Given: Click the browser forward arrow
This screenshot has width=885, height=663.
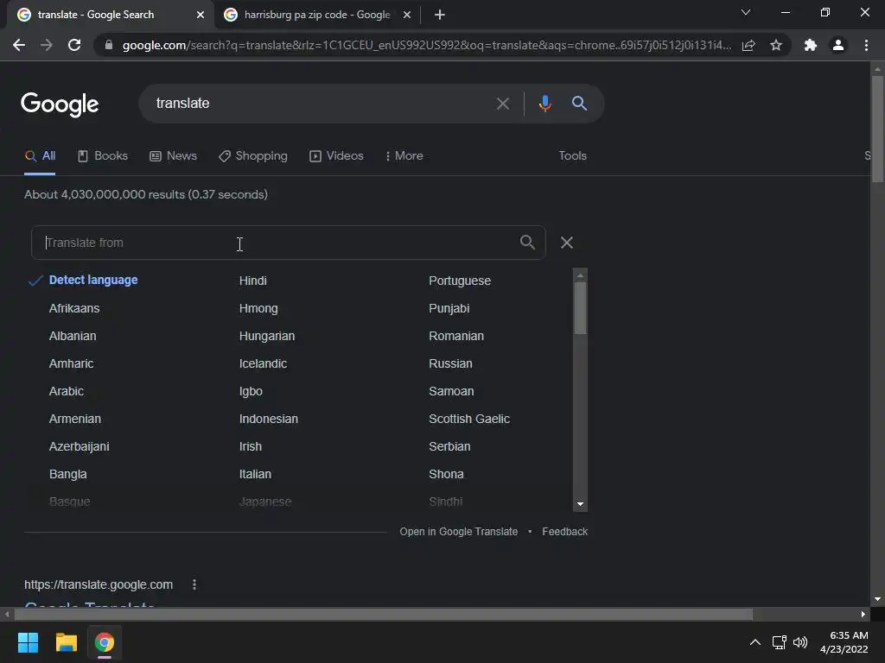Looking at the screenshot, I should coord(47,45).
